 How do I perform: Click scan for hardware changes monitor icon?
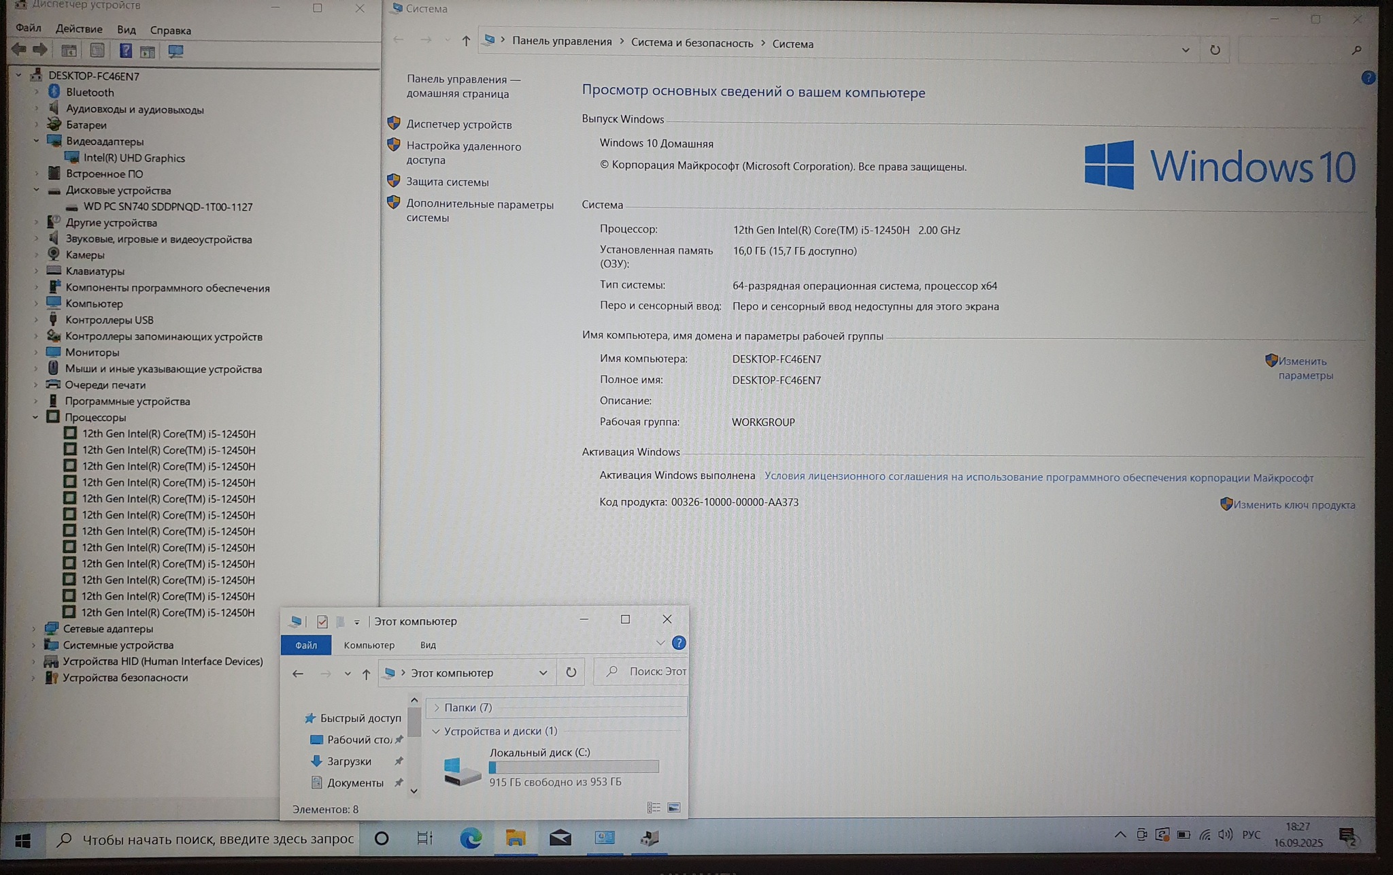point(175,51)
